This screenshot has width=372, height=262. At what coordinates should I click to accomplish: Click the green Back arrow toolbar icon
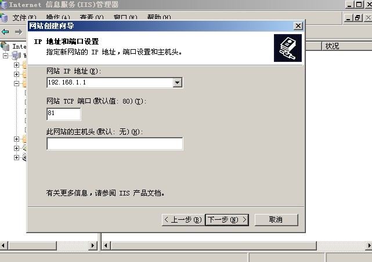[x=5, y=32]
